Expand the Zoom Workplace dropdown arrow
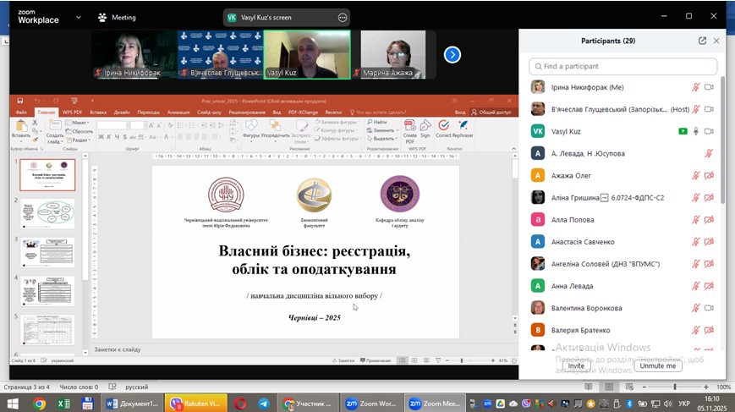The height and width of the screenshot is (412, 735). (x=79, y=17)
